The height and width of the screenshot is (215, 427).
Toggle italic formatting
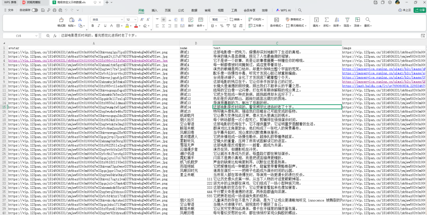[x=99, y=26]
